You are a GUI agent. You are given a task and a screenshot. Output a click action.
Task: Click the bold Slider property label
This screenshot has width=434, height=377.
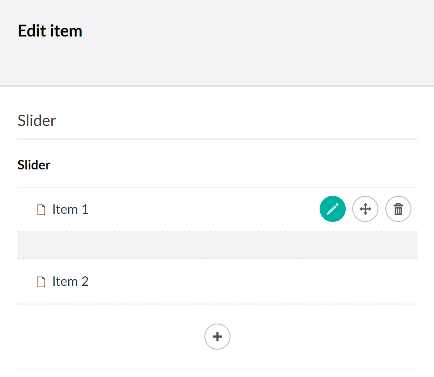pyautogui.click(x=34, y=165)
